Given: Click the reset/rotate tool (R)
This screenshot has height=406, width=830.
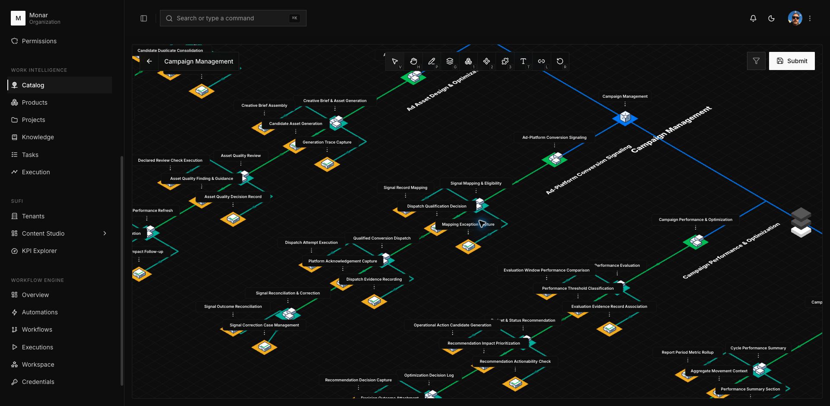Looking at the screenshot, I should [x=560, y=61].
